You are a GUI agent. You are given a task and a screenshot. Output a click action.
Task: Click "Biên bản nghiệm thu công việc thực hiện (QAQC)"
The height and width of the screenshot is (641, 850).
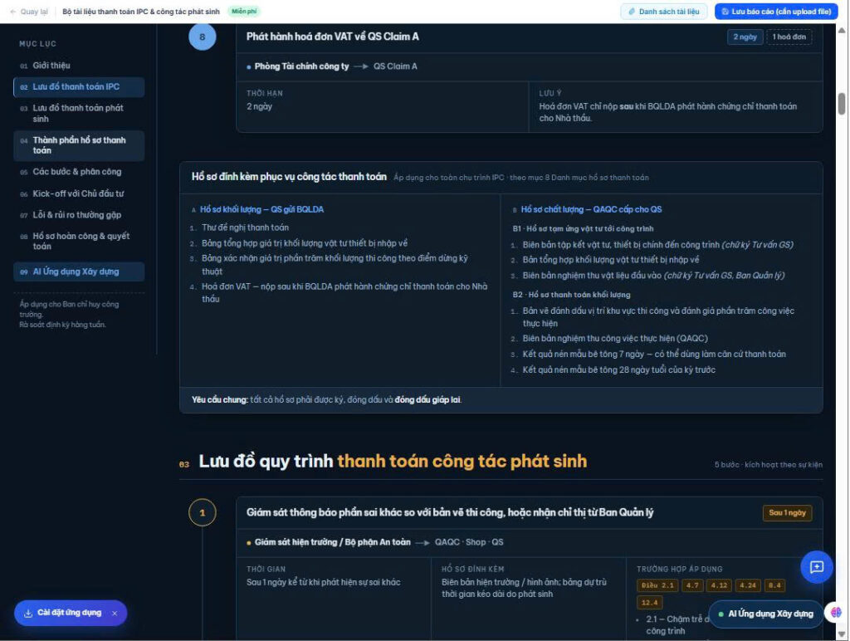point(615,339)
